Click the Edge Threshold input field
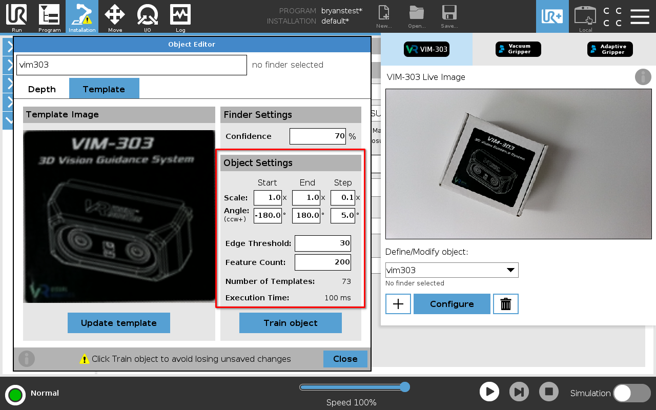The image size is (656, 410). [323, 243]
